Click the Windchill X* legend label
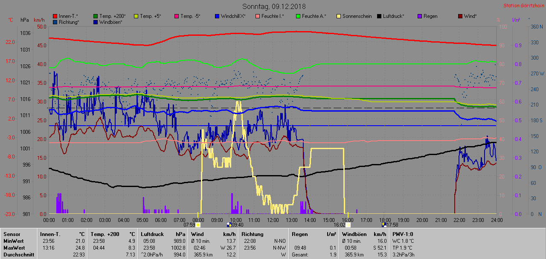The width and height of the screenshot is (546, 259). pos(233,16)
